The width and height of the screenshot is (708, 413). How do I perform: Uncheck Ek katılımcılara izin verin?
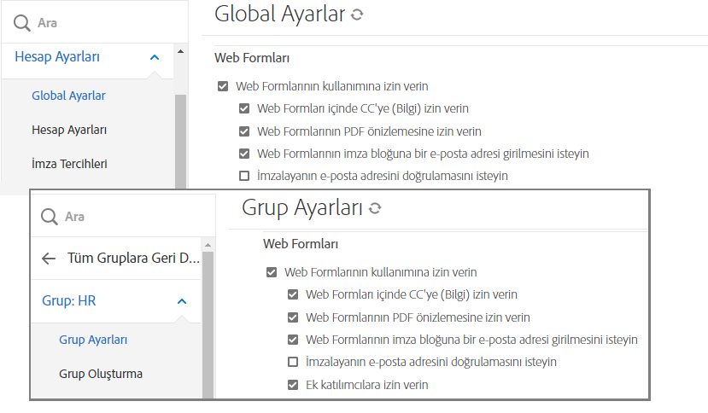pyautogui.click(x=293, y=385)
